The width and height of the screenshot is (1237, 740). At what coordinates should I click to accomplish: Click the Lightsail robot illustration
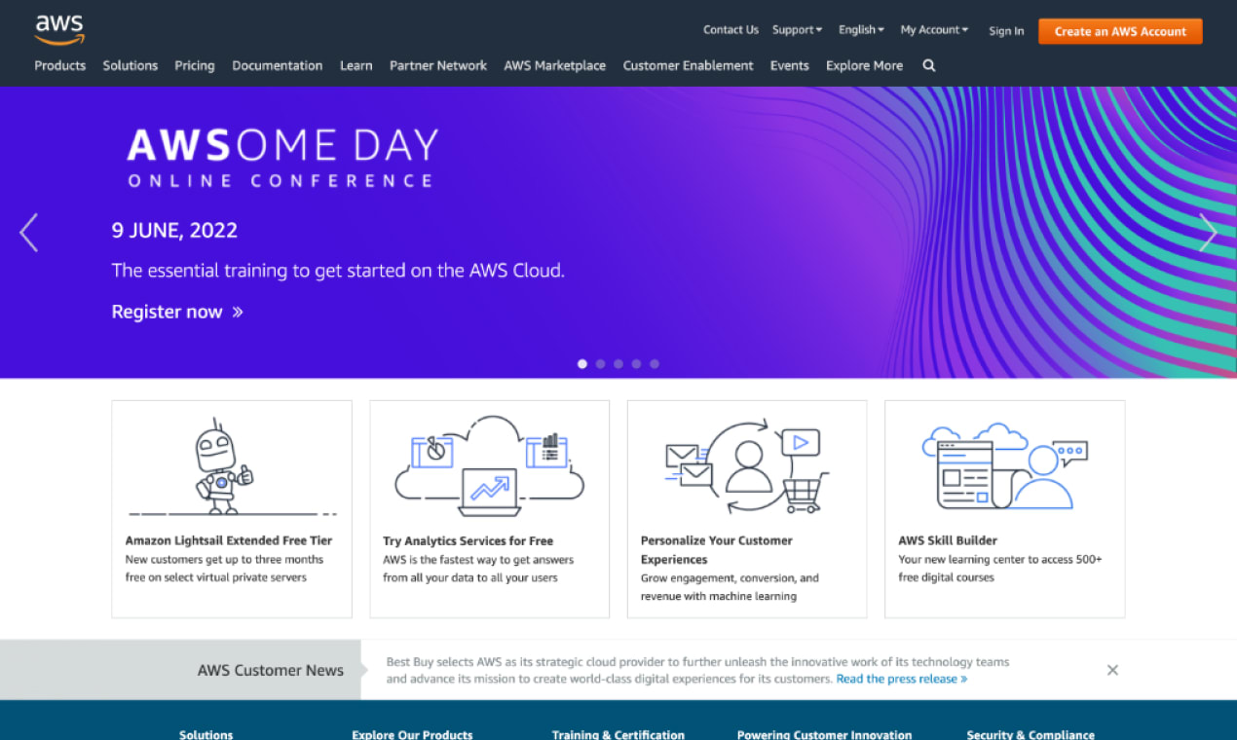pos(232,466)
